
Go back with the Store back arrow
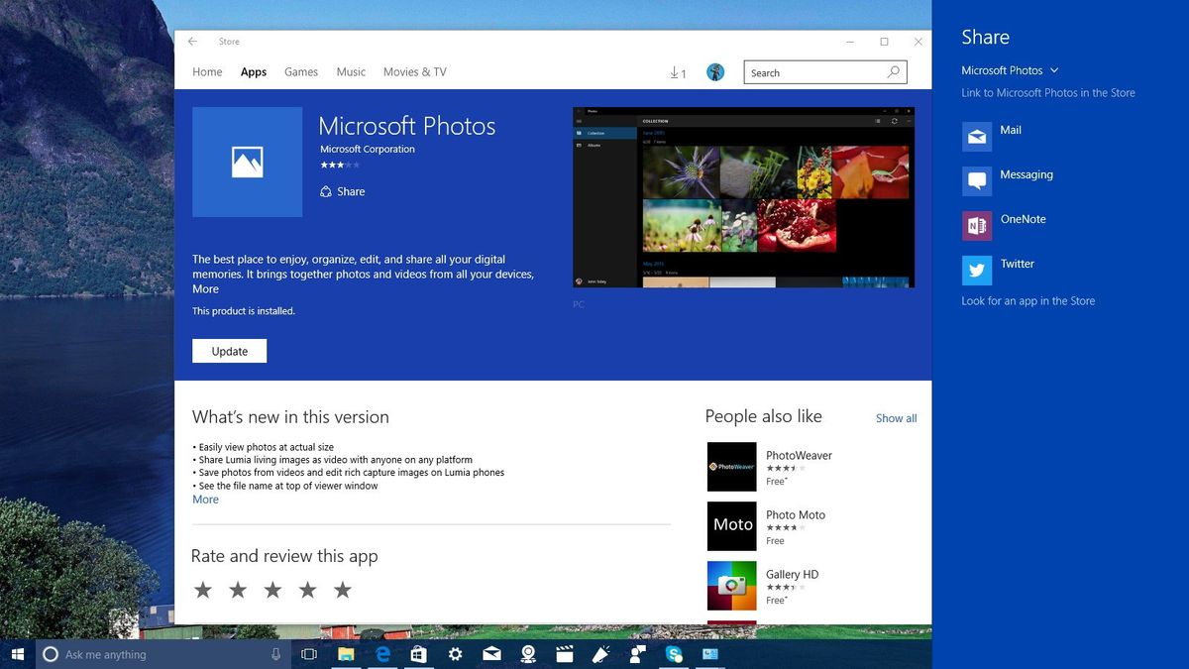click(x=191, y=42)
